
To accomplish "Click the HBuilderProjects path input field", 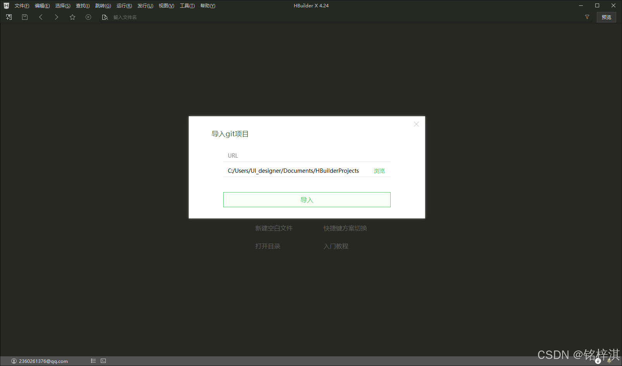I will pyautogui.click(x=297, y=171).
